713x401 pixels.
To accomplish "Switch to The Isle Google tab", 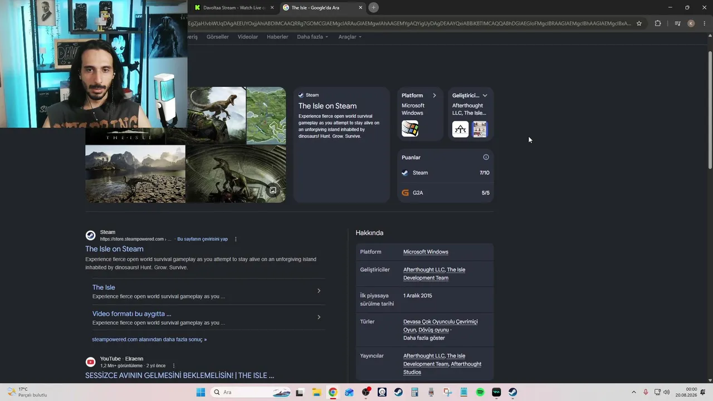I will (x=322, y=8).
